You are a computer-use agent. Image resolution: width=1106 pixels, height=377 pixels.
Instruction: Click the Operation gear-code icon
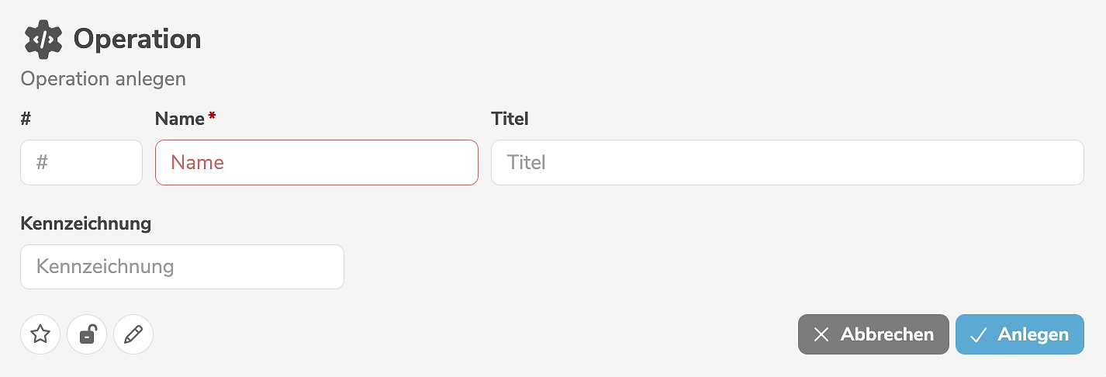click(x=43, y=40)
